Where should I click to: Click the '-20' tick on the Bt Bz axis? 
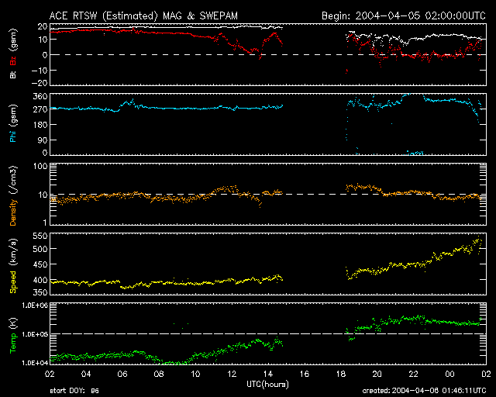coord(39,83)
